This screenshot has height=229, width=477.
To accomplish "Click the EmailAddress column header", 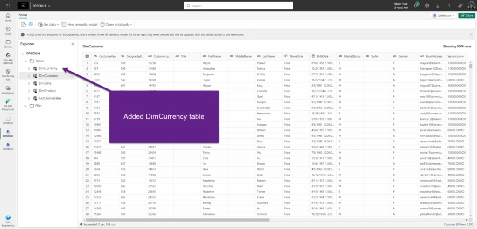I will point(432,56).
